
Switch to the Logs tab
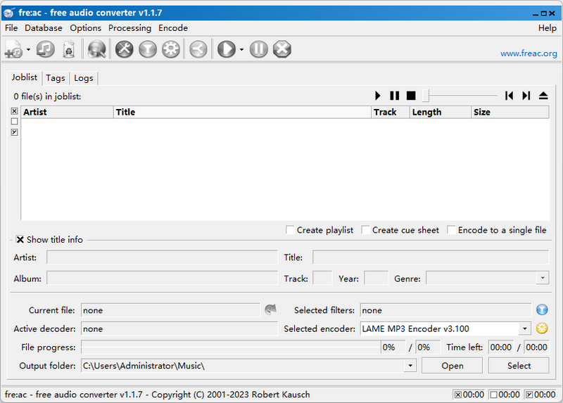(x=83, y=78)
